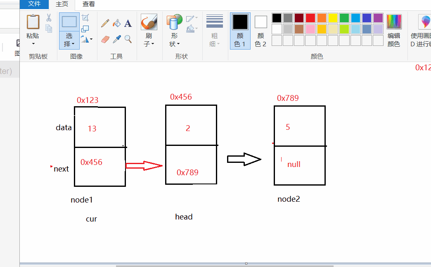Select the Pencil tool
Viewport: 431px width, 267px height.
[105, 23]
